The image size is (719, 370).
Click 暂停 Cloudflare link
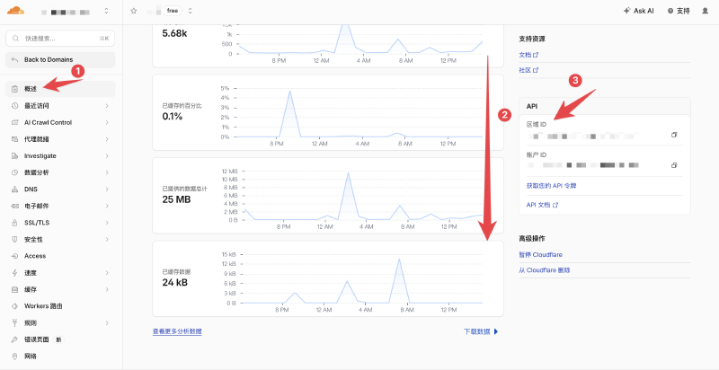(540, 255)
